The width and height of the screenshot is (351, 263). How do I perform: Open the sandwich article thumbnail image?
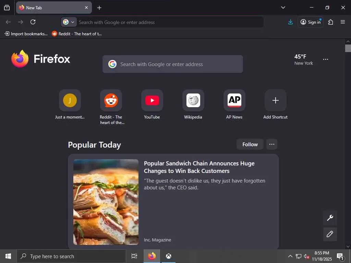point(106,202)
